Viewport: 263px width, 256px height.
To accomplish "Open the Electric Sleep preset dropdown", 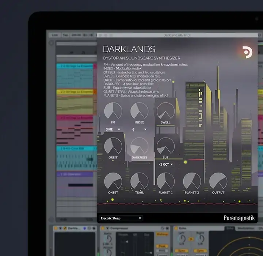I will pos(121,218).
